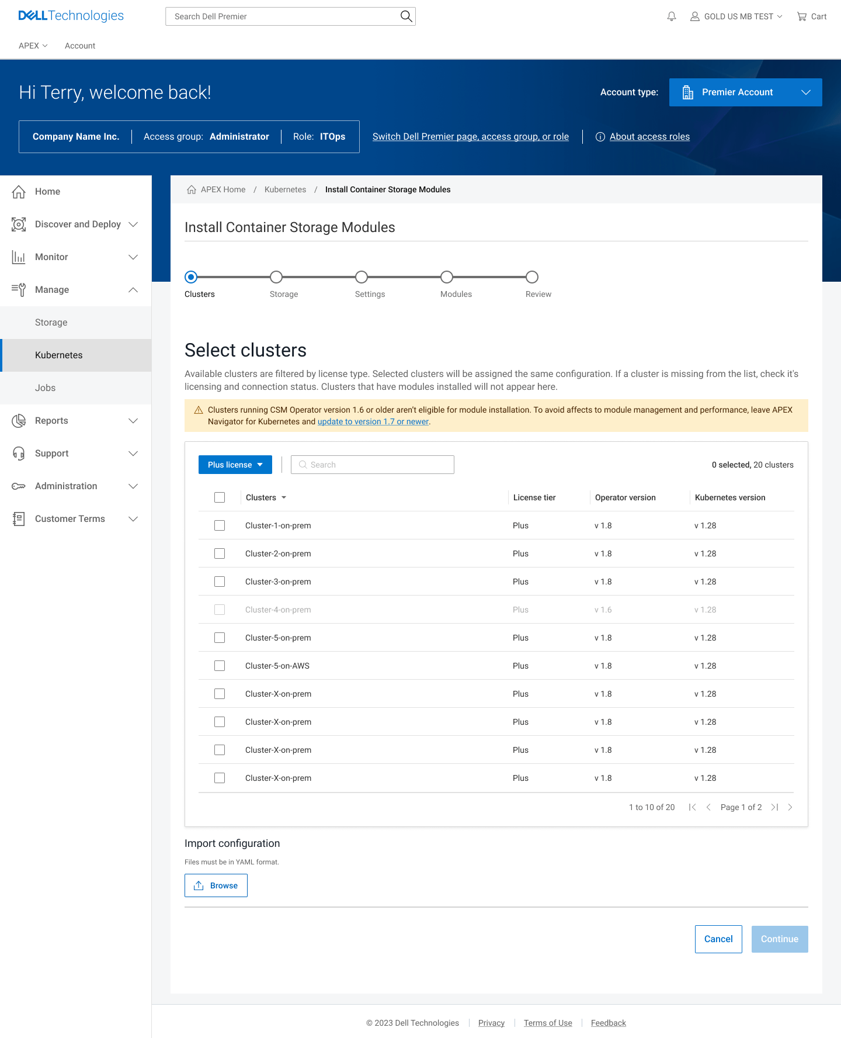The width and height of the screenshot is (841, 1038).
Task: Expand Discover and Deploy section
Action: click(133, 224)
